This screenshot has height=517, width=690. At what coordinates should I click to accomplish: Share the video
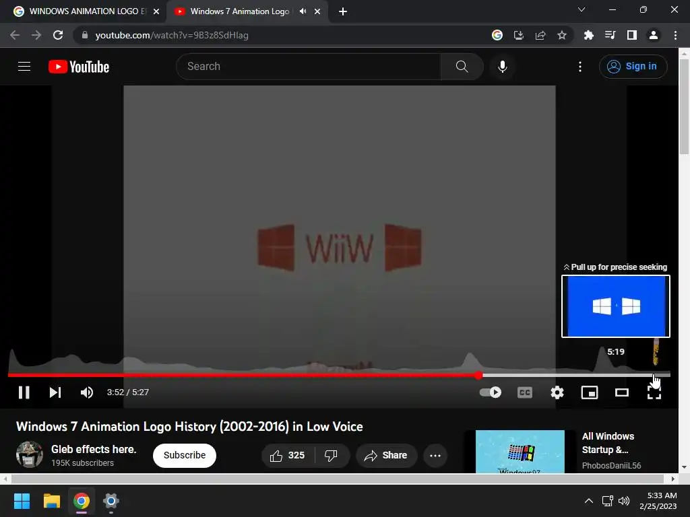coord(386,456)
